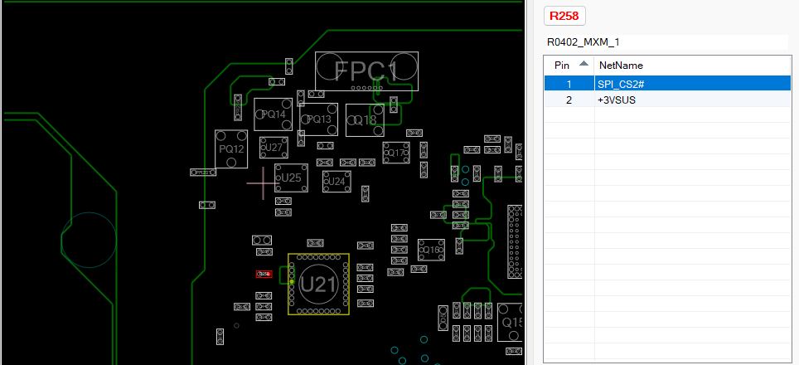Select the Q17 component

point(396,153)
